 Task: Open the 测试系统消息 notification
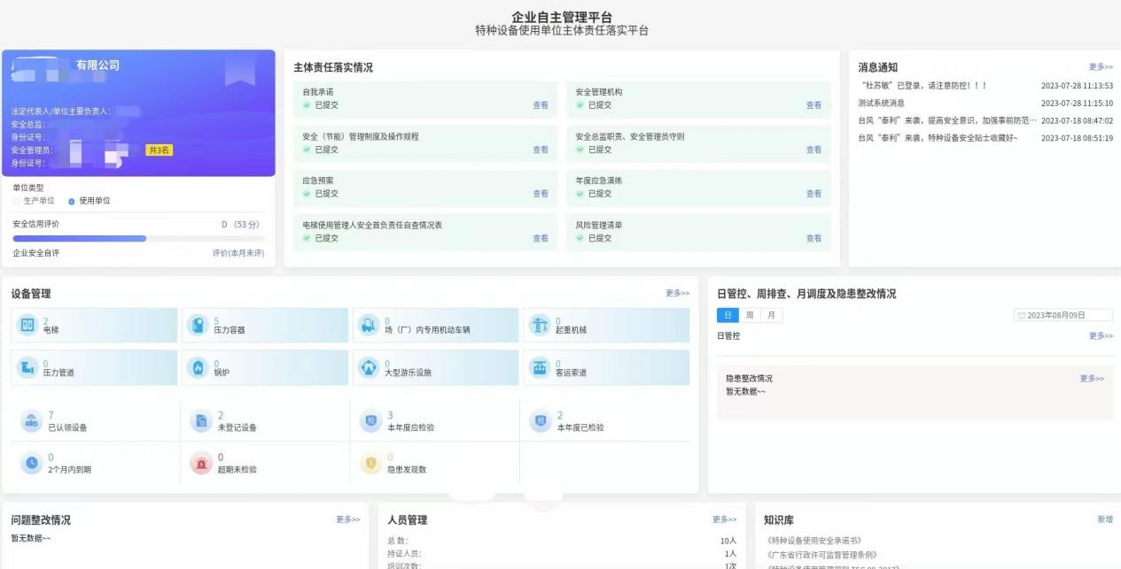(x=881, y=104)
